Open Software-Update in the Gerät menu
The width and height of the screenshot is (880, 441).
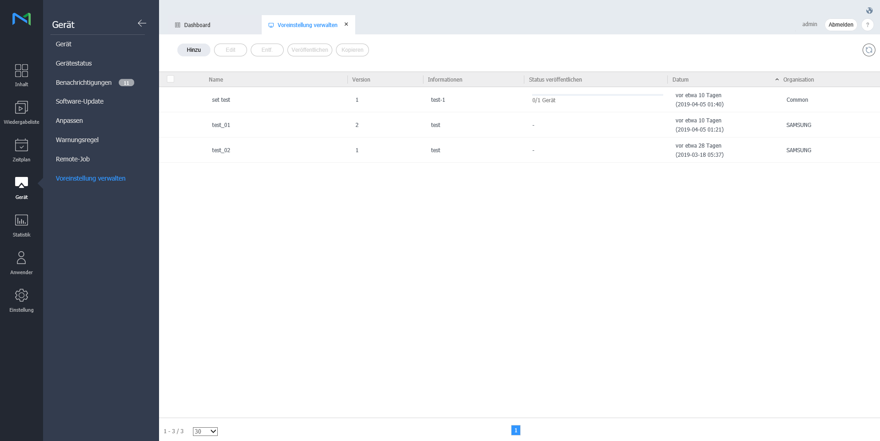80,101
